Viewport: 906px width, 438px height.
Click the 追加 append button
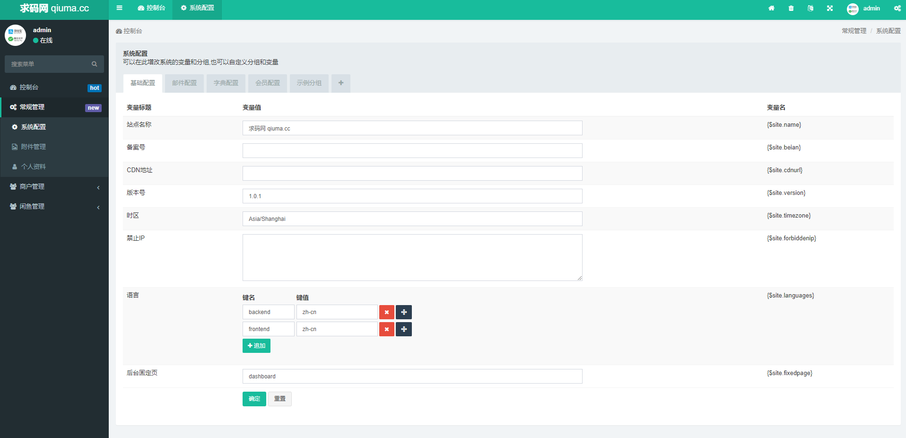256,346
